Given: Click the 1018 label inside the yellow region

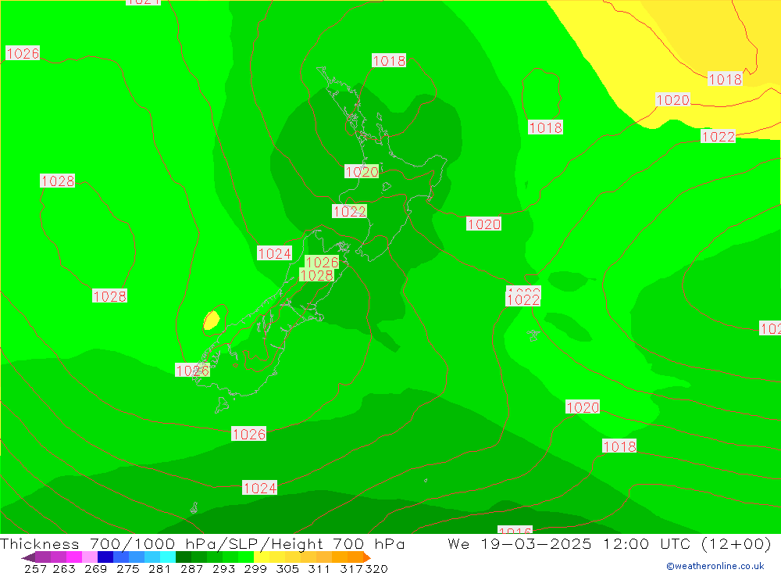Looking at the screenshot, I should click(x=725, y=79).
